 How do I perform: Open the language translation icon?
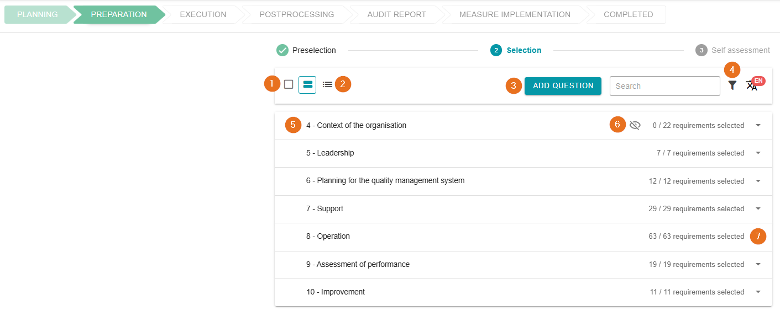tap(751, 85)
